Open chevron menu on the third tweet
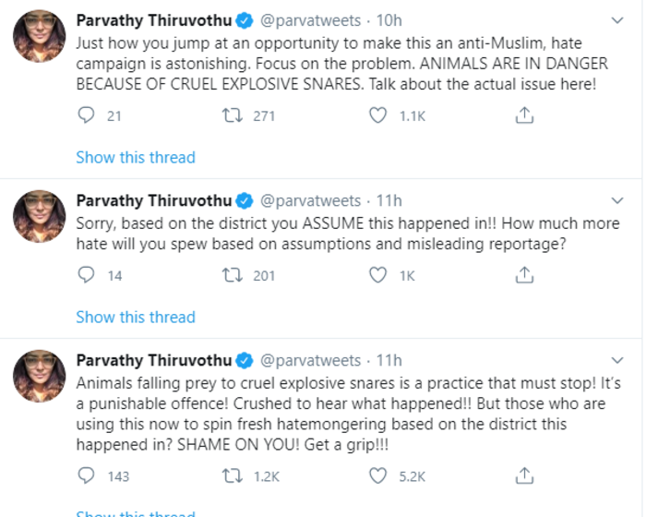Screen dimensions: 646x517 coord(617,360)
